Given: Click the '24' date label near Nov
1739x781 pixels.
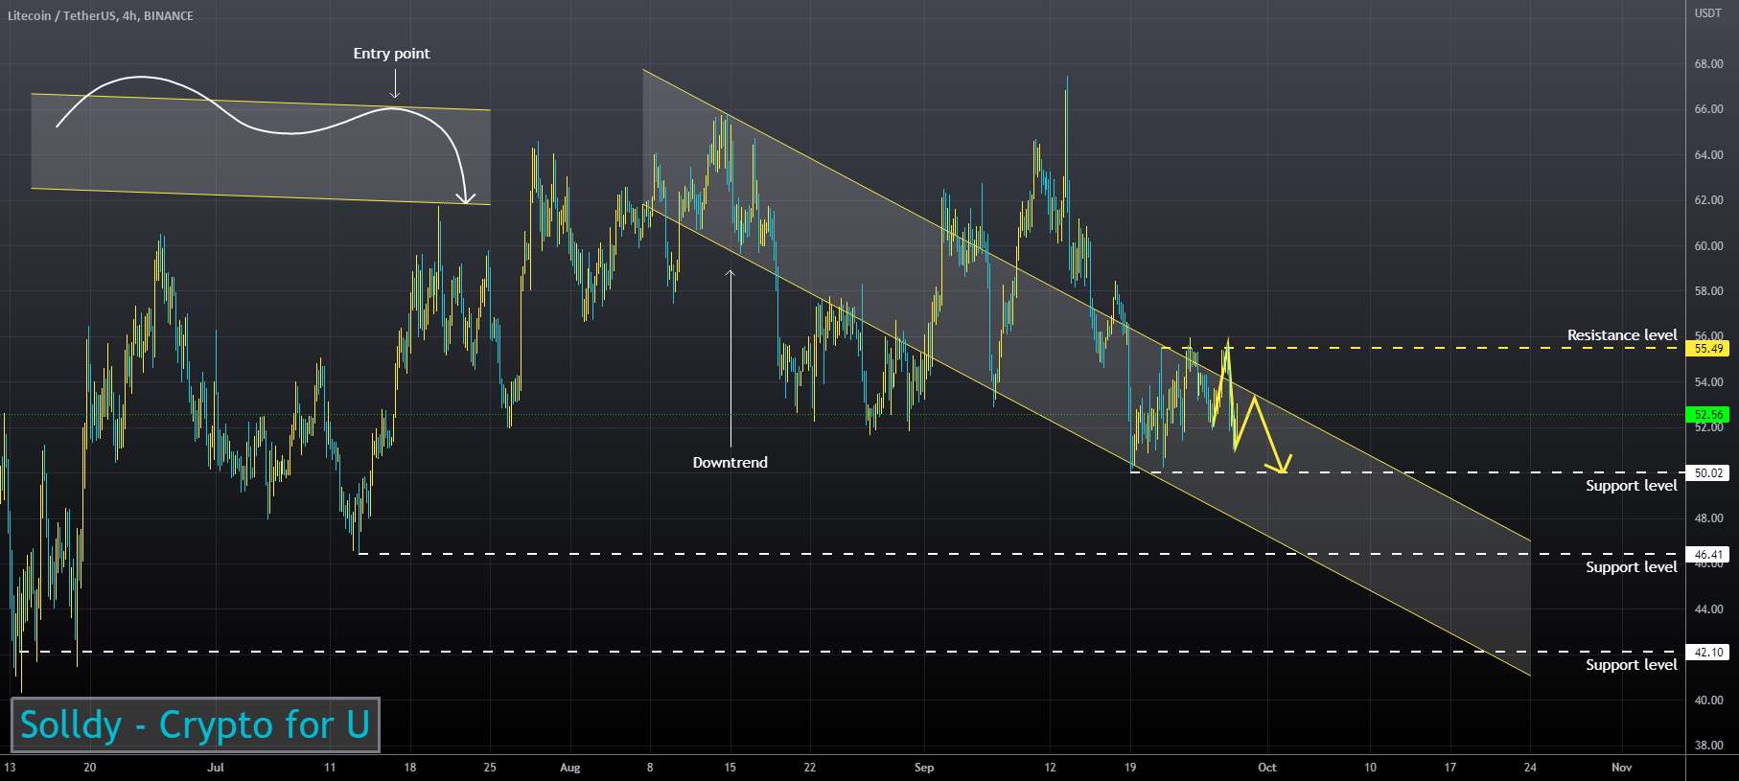Looking at the screenshot, I should (x=1530, y=768).
